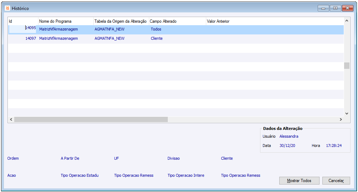Click the horizontal scrollbar thumb
Viewport: 358px width, 192px height.
tap(91, 120)
